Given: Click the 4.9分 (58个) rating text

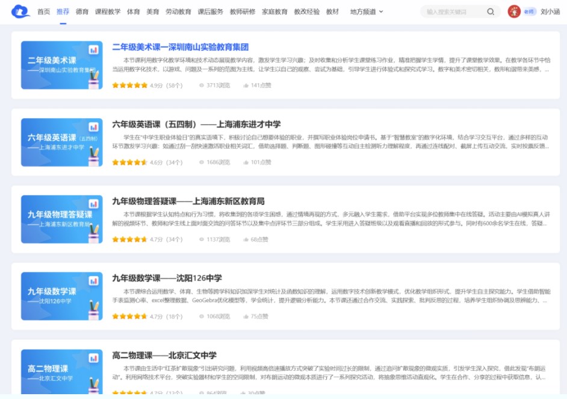Looking at the screenshot, I should (x=166, y=86).
